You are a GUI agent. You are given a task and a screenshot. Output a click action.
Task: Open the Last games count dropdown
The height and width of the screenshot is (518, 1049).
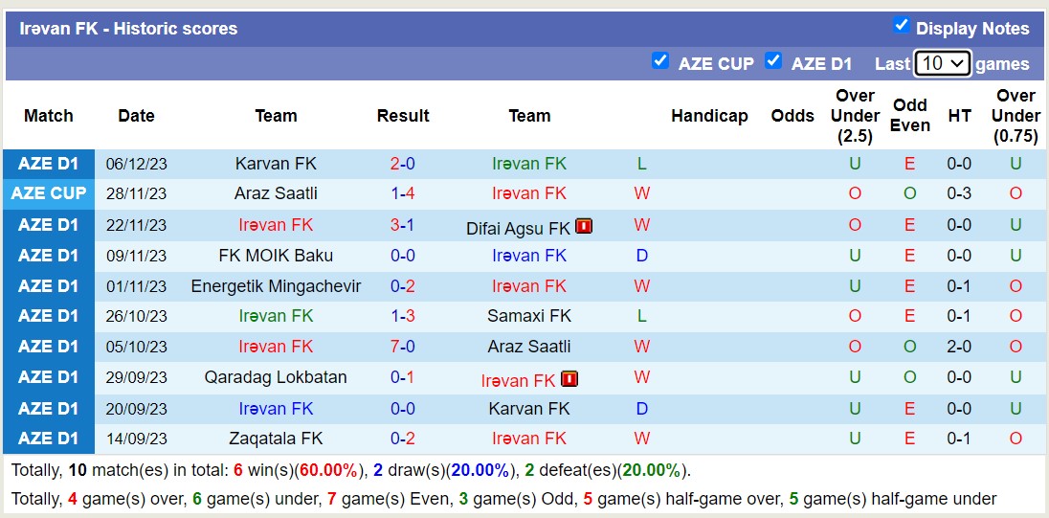tap(942, 64)
